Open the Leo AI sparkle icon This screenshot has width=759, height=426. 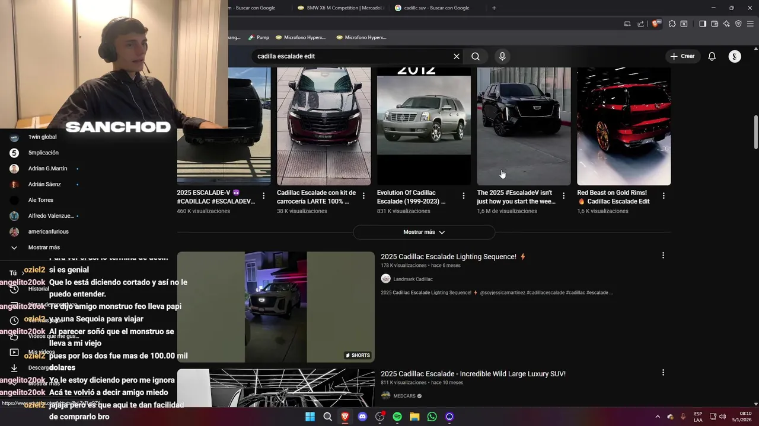[726, 24]
